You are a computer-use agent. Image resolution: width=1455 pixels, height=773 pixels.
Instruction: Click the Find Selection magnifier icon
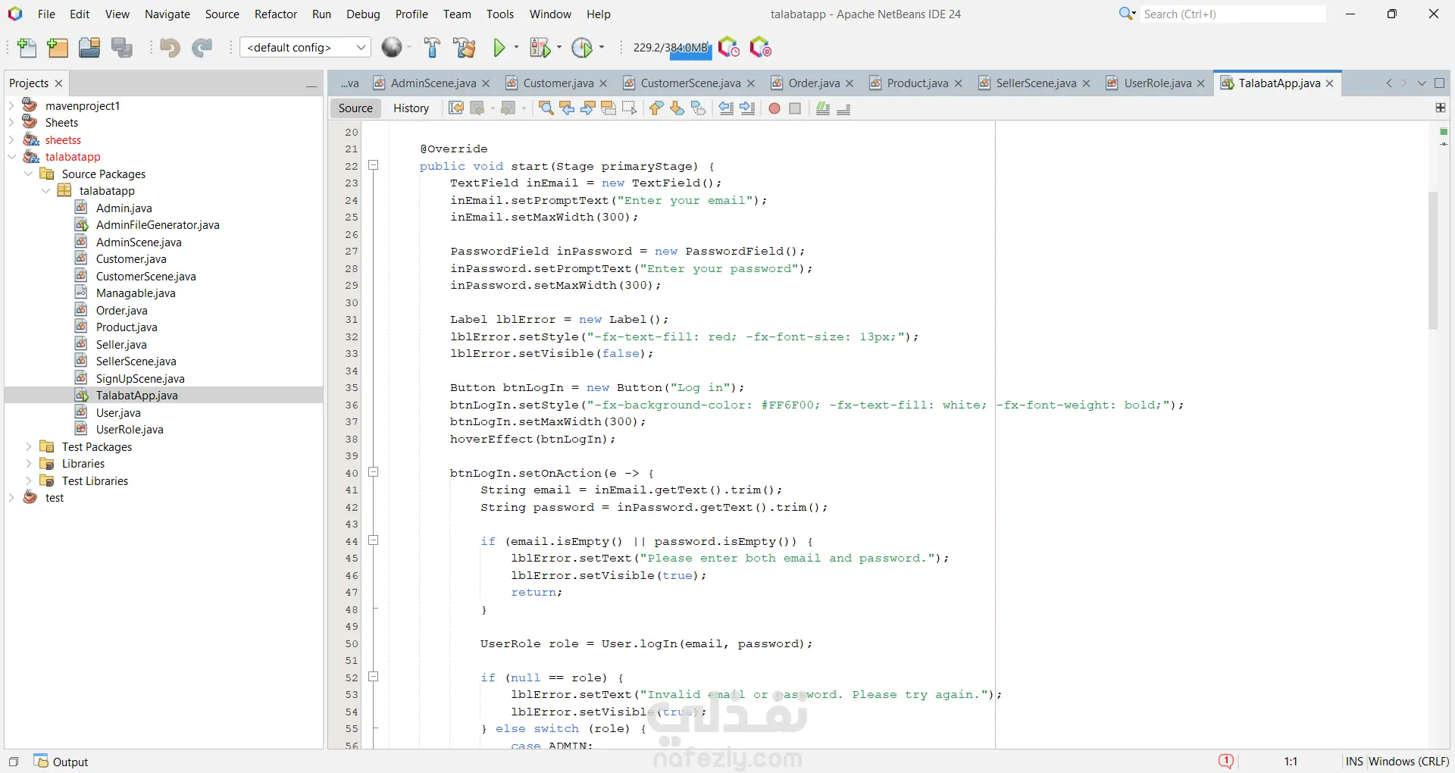[546, 108]
